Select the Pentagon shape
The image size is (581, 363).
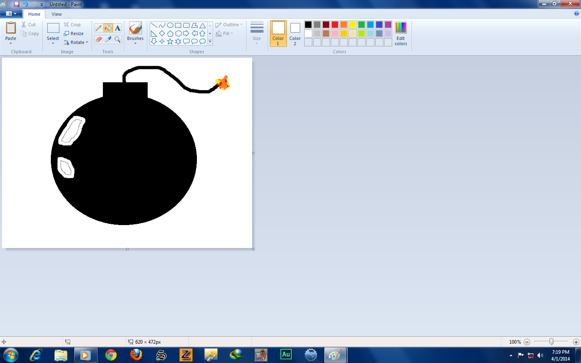tap(170, 33)
